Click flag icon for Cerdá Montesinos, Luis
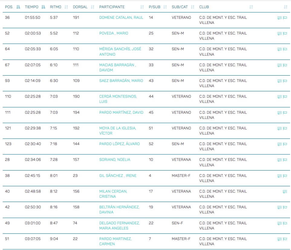 [x=285, y=97]
